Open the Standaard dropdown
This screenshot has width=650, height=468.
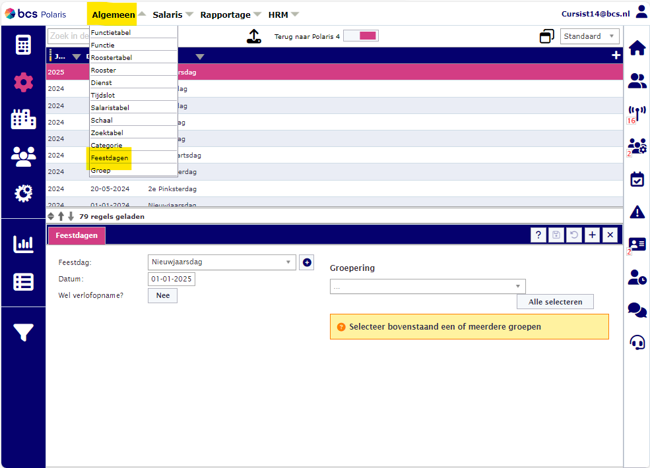(x=589, y=36)
